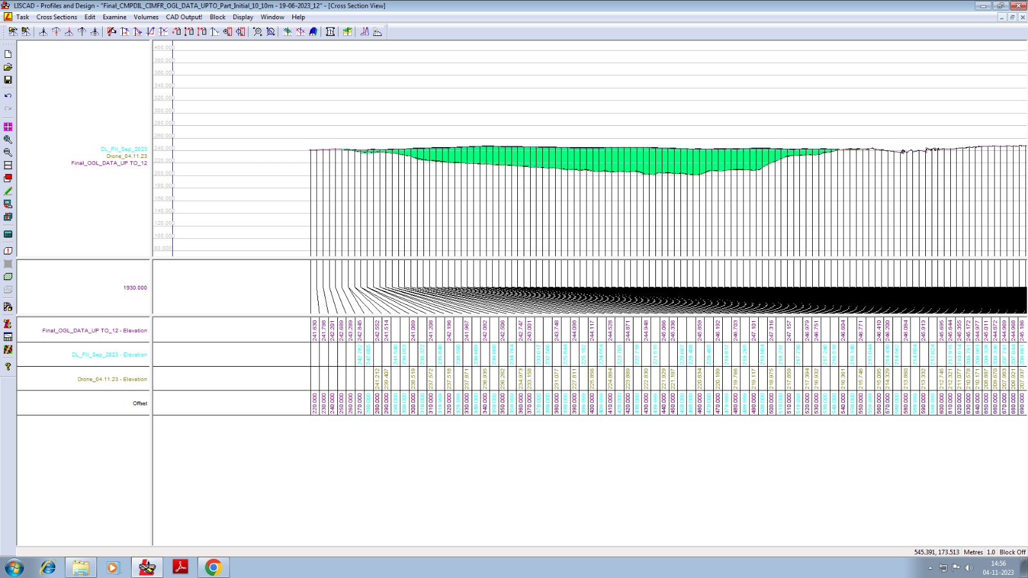Open Google Chrome from the taskbar
This screenshot has height=578, width=1028.
213,567
